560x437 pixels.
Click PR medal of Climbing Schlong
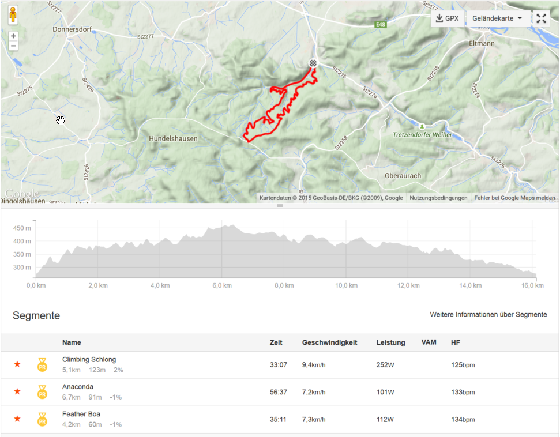click(x=42, y=365)
